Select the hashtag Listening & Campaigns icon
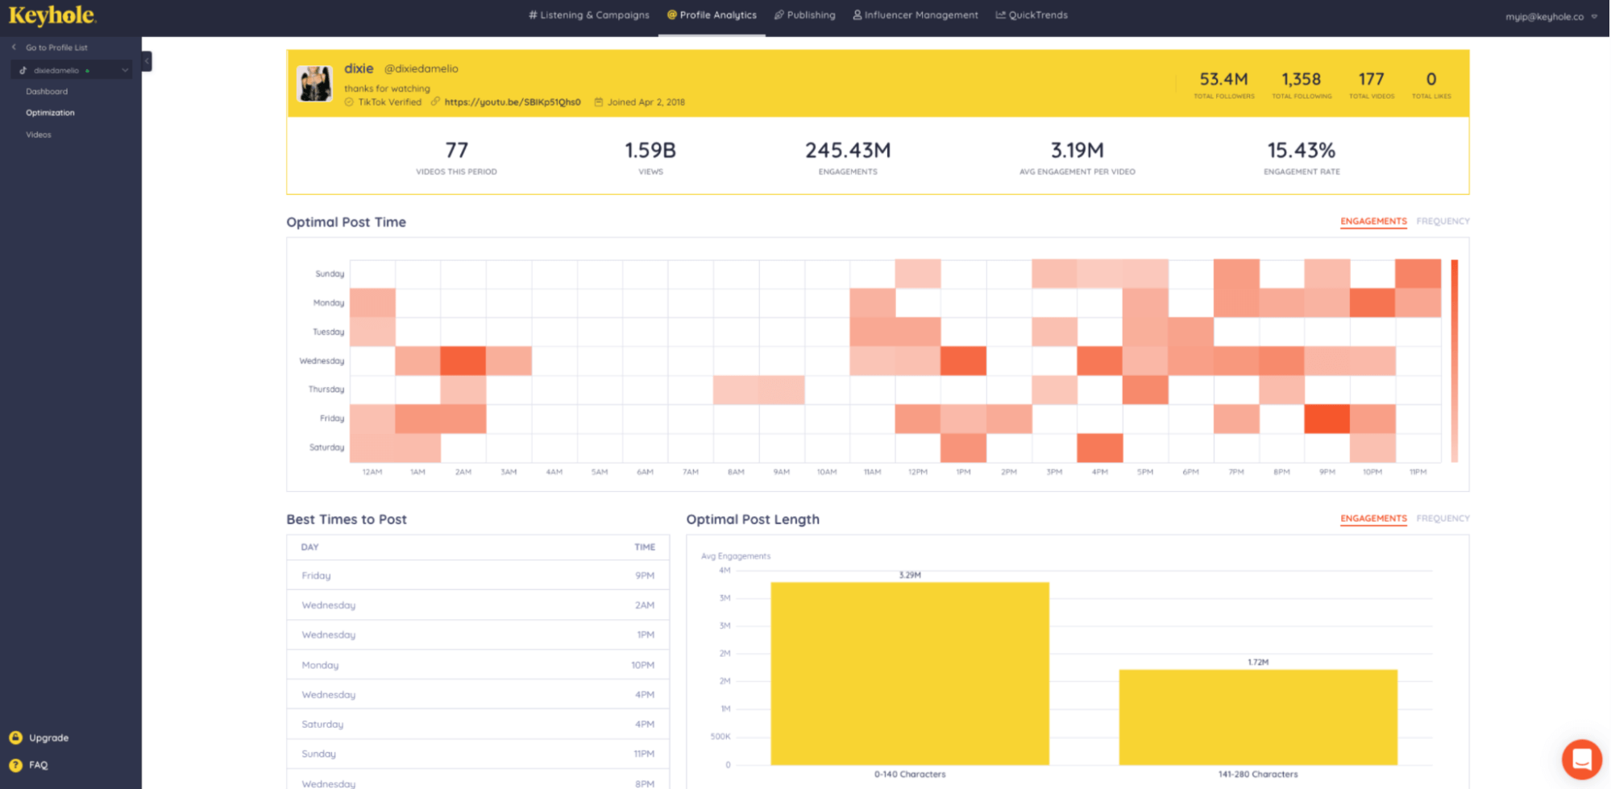The height and width of the screenshot is (789, 1611). point(531,14)
